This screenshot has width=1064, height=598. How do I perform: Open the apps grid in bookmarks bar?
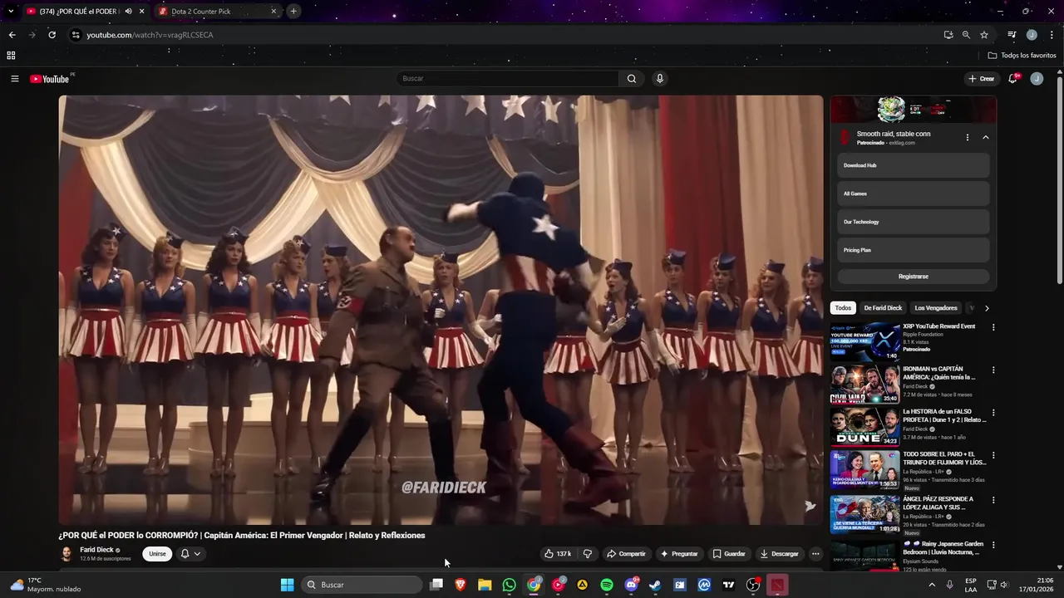(11, 56)
